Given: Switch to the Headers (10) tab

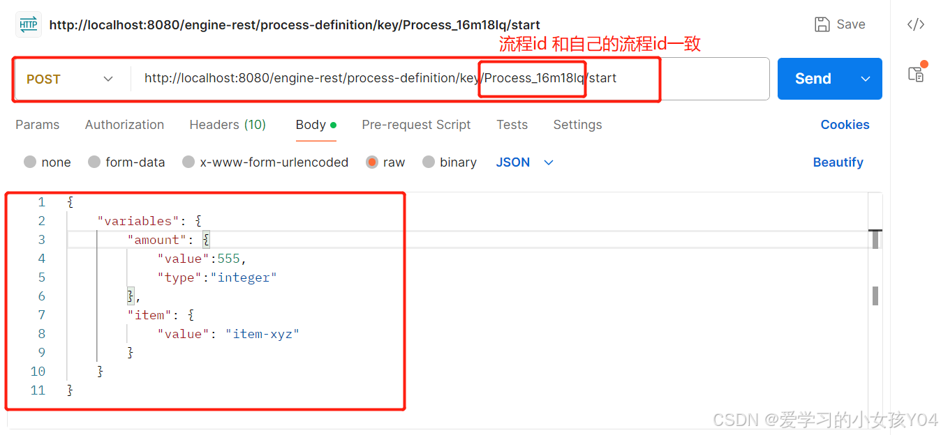Looking at the screenshot, I should click(228, 125).
